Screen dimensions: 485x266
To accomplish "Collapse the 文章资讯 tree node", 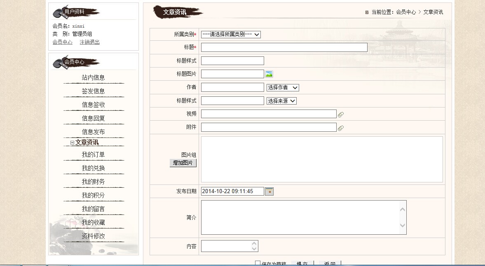I will click(x=72, y=143).
